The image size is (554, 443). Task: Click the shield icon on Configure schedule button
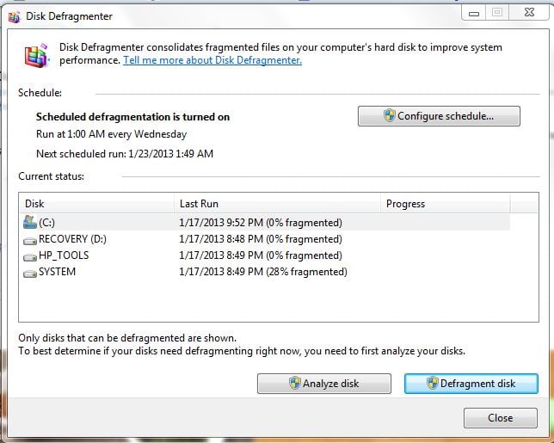[x=390, y=115]
